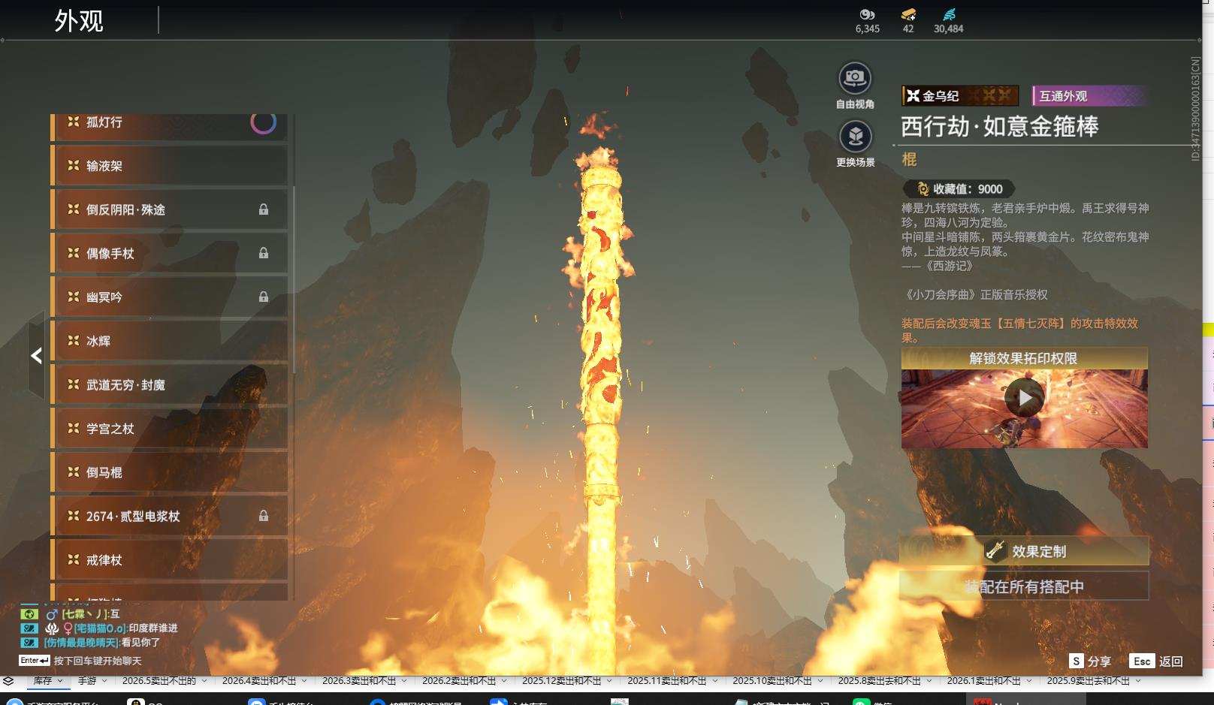The image size is (1214, 705).
Task: Select the 武道无穷·封魔 skin
Action: click(x=169, y=385)
